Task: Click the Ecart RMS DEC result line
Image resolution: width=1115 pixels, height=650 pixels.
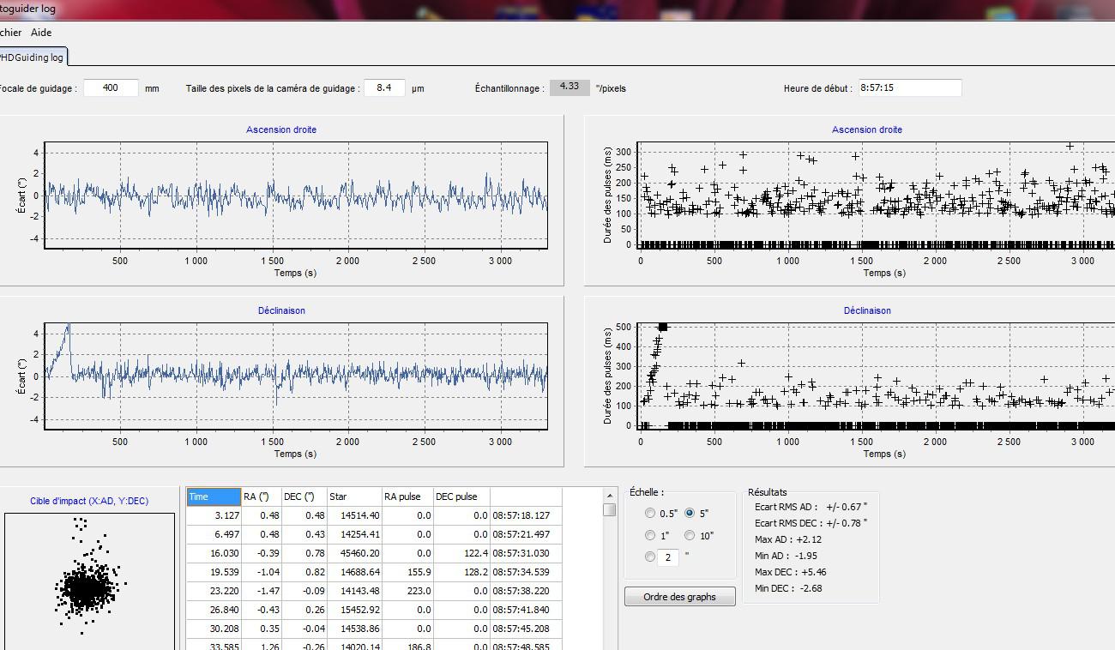Action: 811,522
